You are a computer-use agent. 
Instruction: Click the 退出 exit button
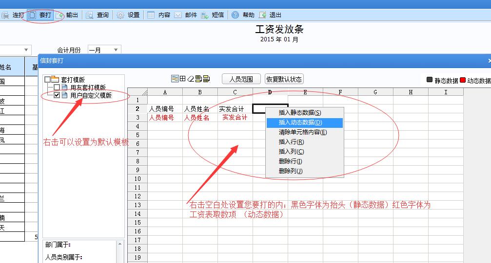point(263,15)
